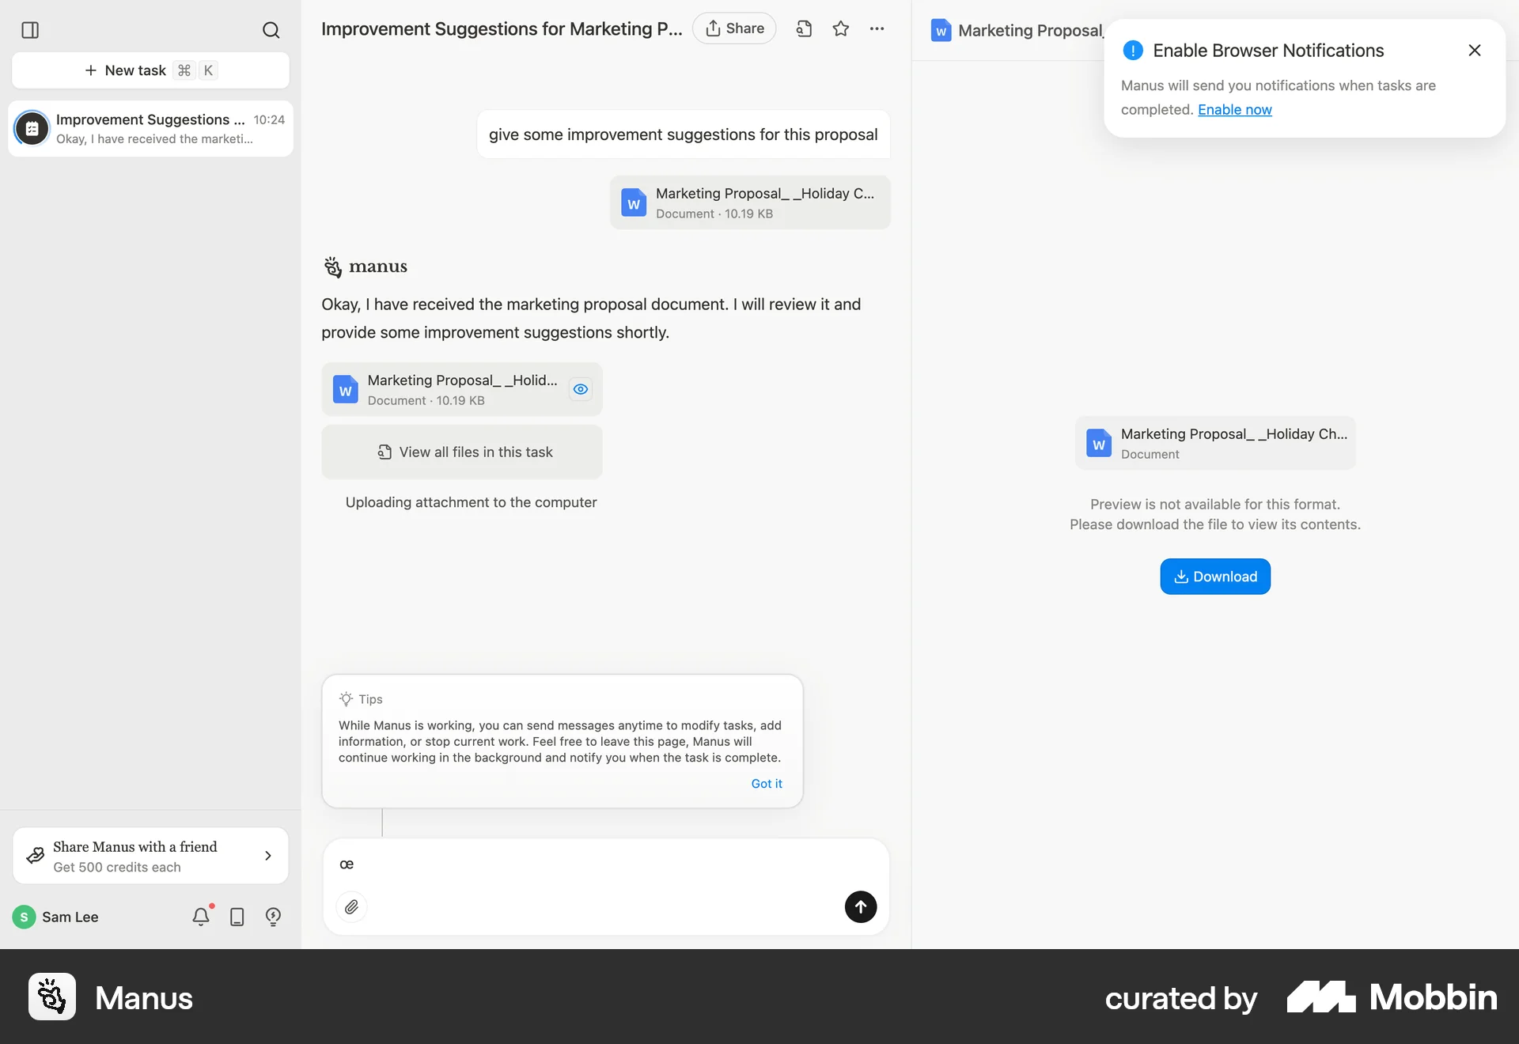This screenshot has height=1044, width=1519.
Task: Dismiss the browser notifications popup
Action: click(1474, 51)
